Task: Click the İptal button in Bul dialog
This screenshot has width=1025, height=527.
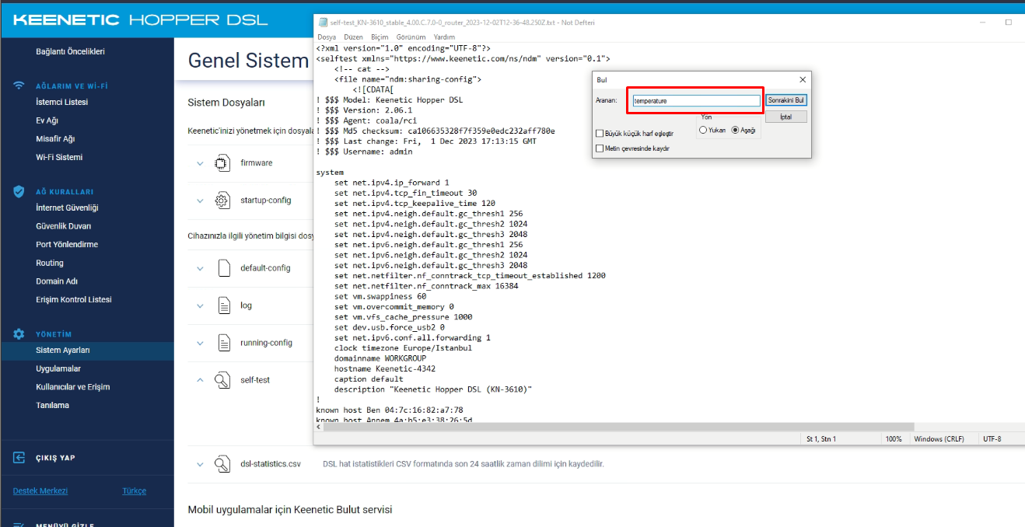Action: point(786,117)
